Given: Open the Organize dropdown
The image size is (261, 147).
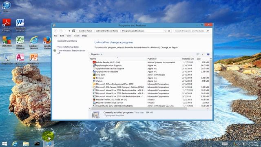Looking at the screenshot, I should point(96,54).
